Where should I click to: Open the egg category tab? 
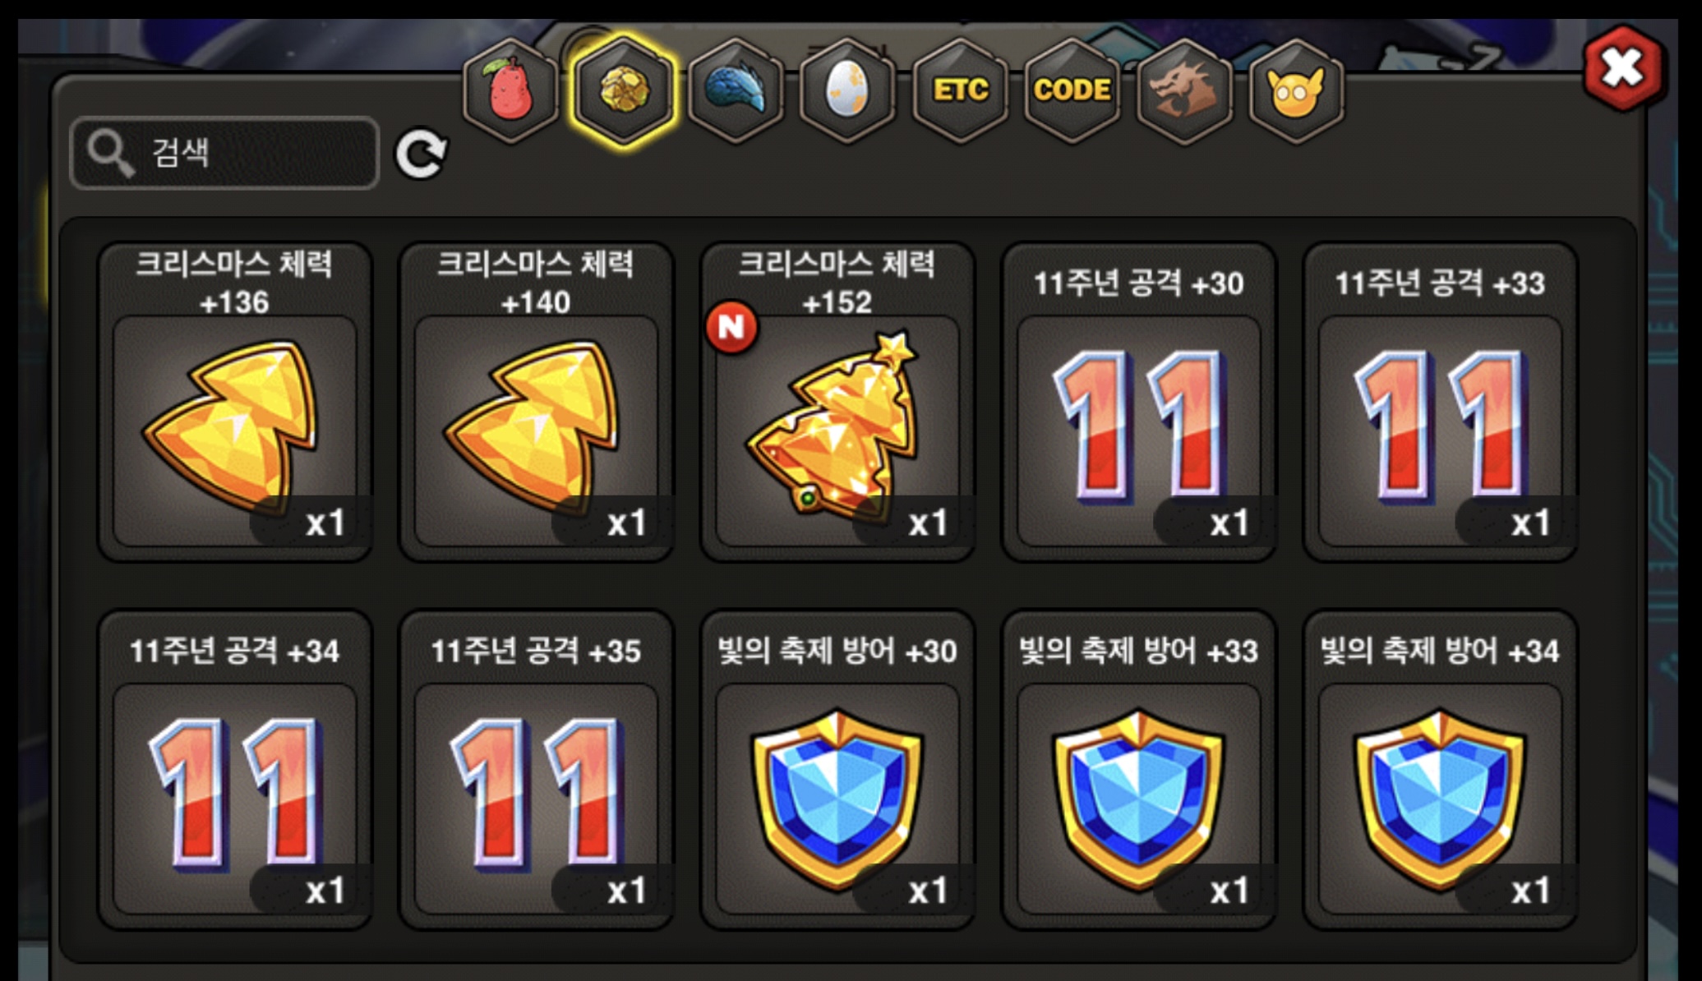[847, 90]
